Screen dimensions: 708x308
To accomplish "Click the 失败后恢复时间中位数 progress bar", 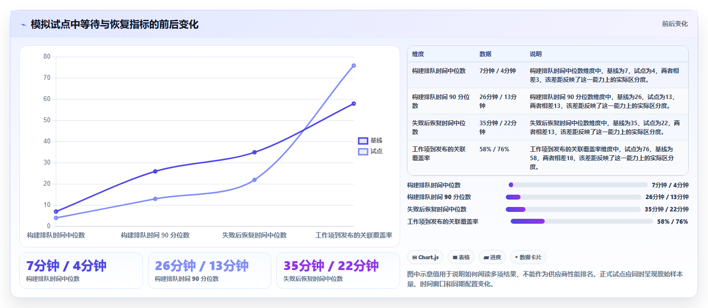I will coord(573,209).
